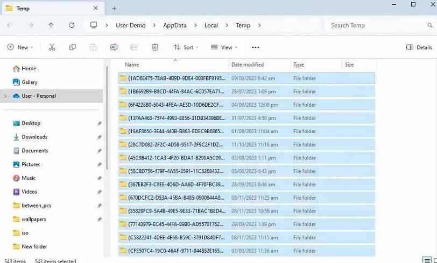Screen dimensions: 437x263
Task: Expand chevron after This PC icon
Action: [x=107, y=25]
